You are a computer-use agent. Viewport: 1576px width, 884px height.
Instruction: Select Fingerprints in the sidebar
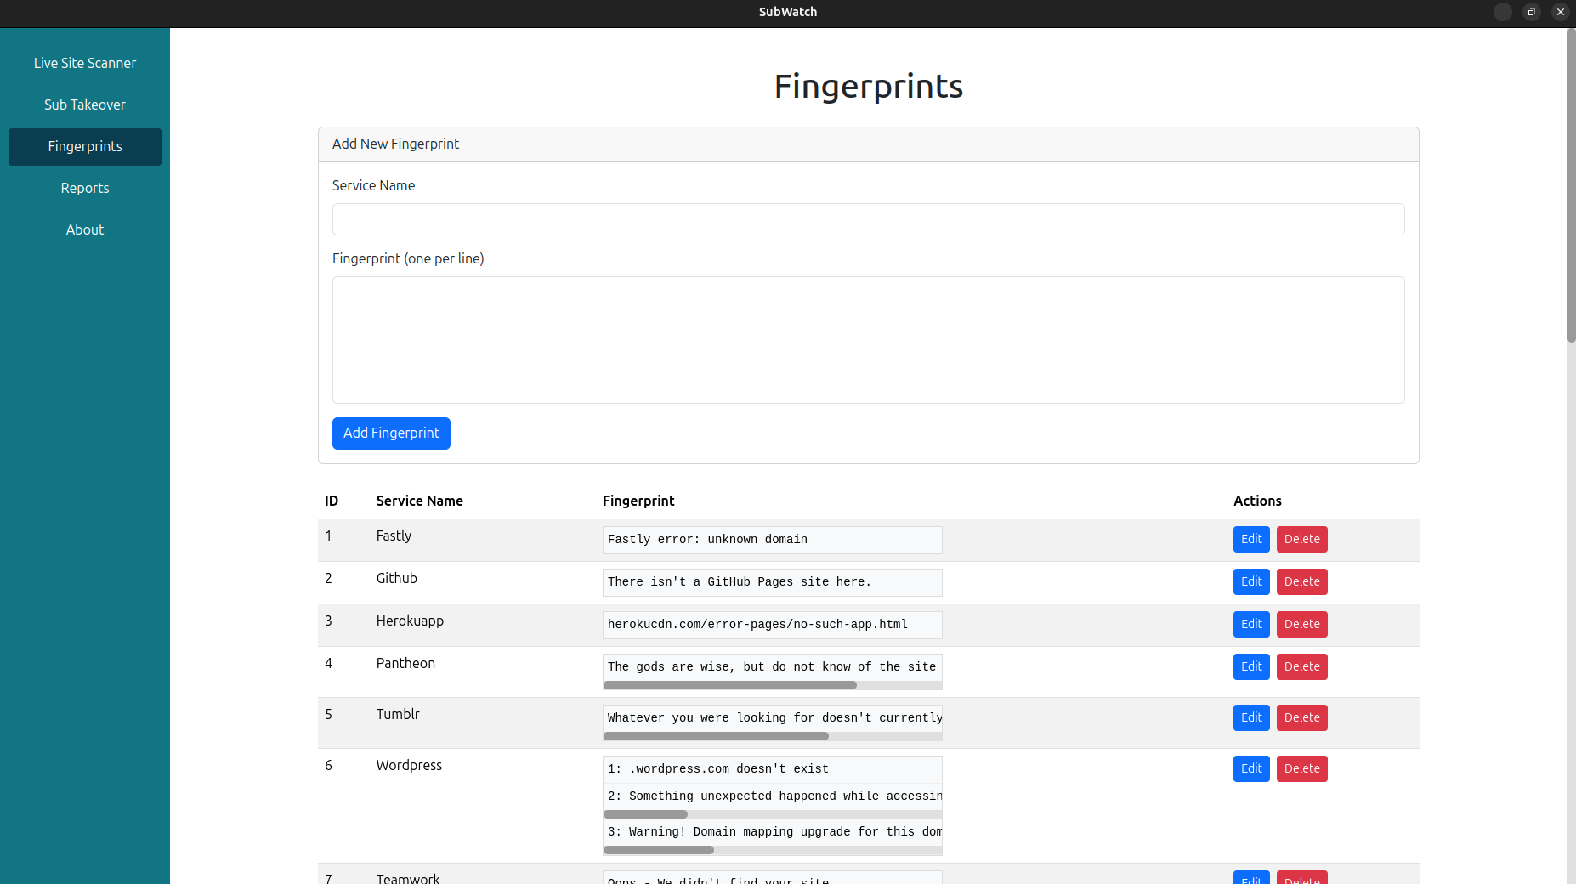85,146
